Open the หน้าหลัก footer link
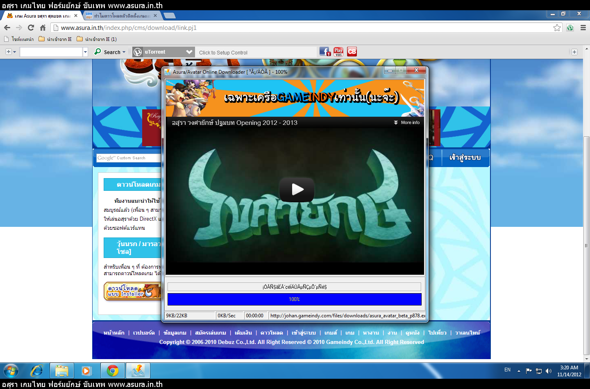Screen dimensions: 590x389 coord(114,332)
